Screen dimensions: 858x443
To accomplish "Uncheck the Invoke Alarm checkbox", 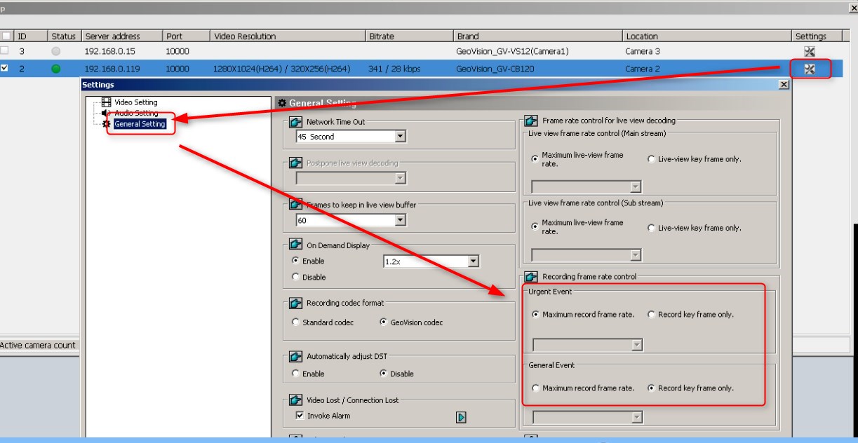I will click(300, 416).
